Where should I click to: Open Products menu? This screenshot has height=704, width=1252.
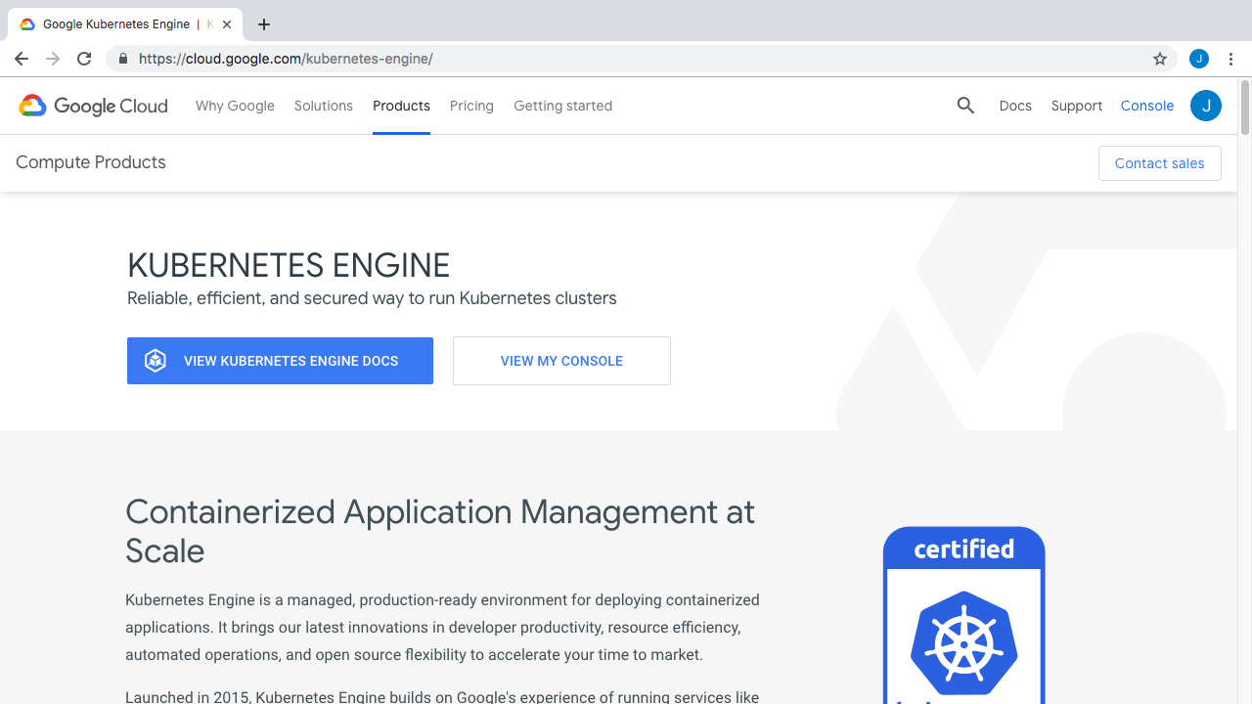pyautogui.click(x=401, y=106)
